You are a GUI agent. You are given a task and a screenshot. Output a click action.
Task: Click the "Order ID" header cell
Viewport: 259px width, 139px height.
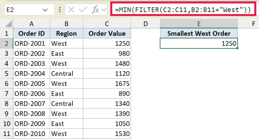point(32,33)
